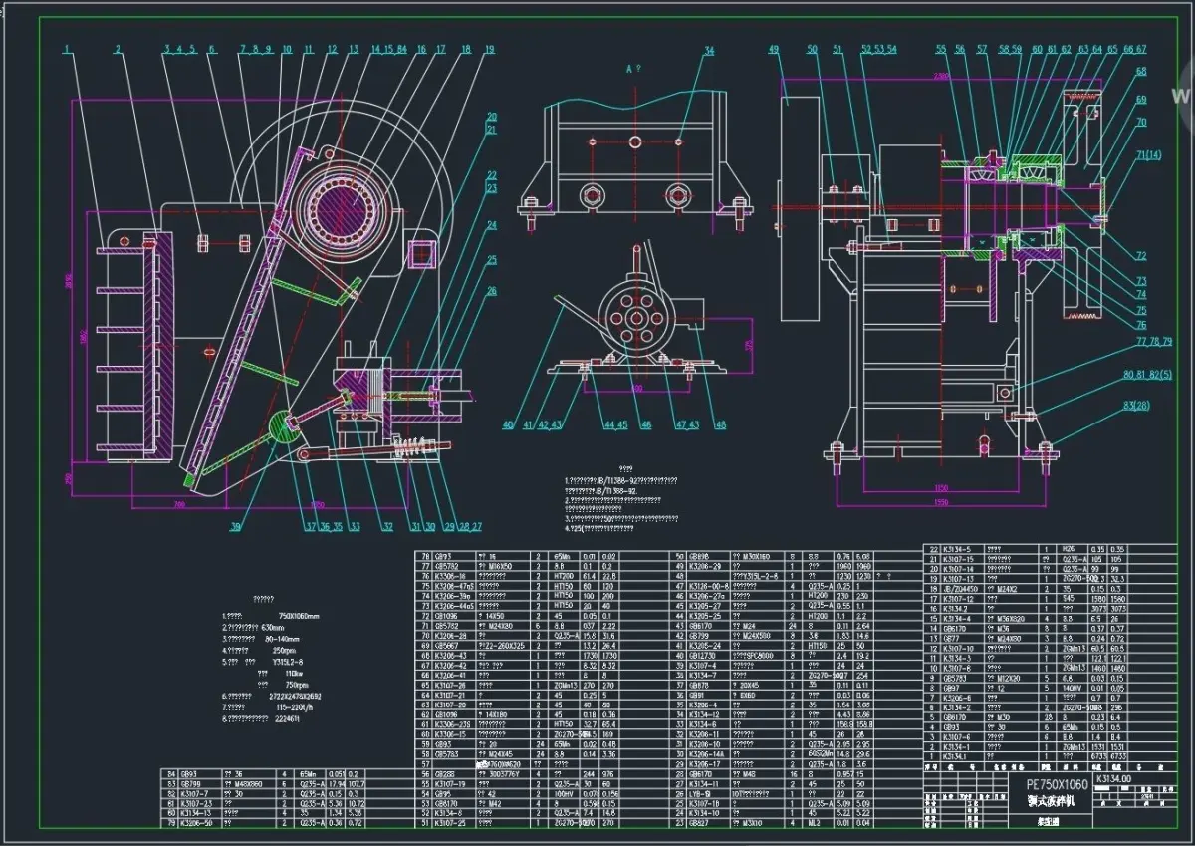This screenshot has width=1195, height=846.
Task: Click motor model Y315L2-8
Action: pyautogui.click(x=288, y=662)
